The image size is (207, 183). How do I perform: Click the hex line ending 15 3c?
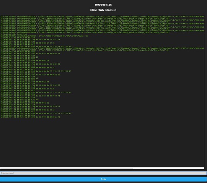pos(30,74)
